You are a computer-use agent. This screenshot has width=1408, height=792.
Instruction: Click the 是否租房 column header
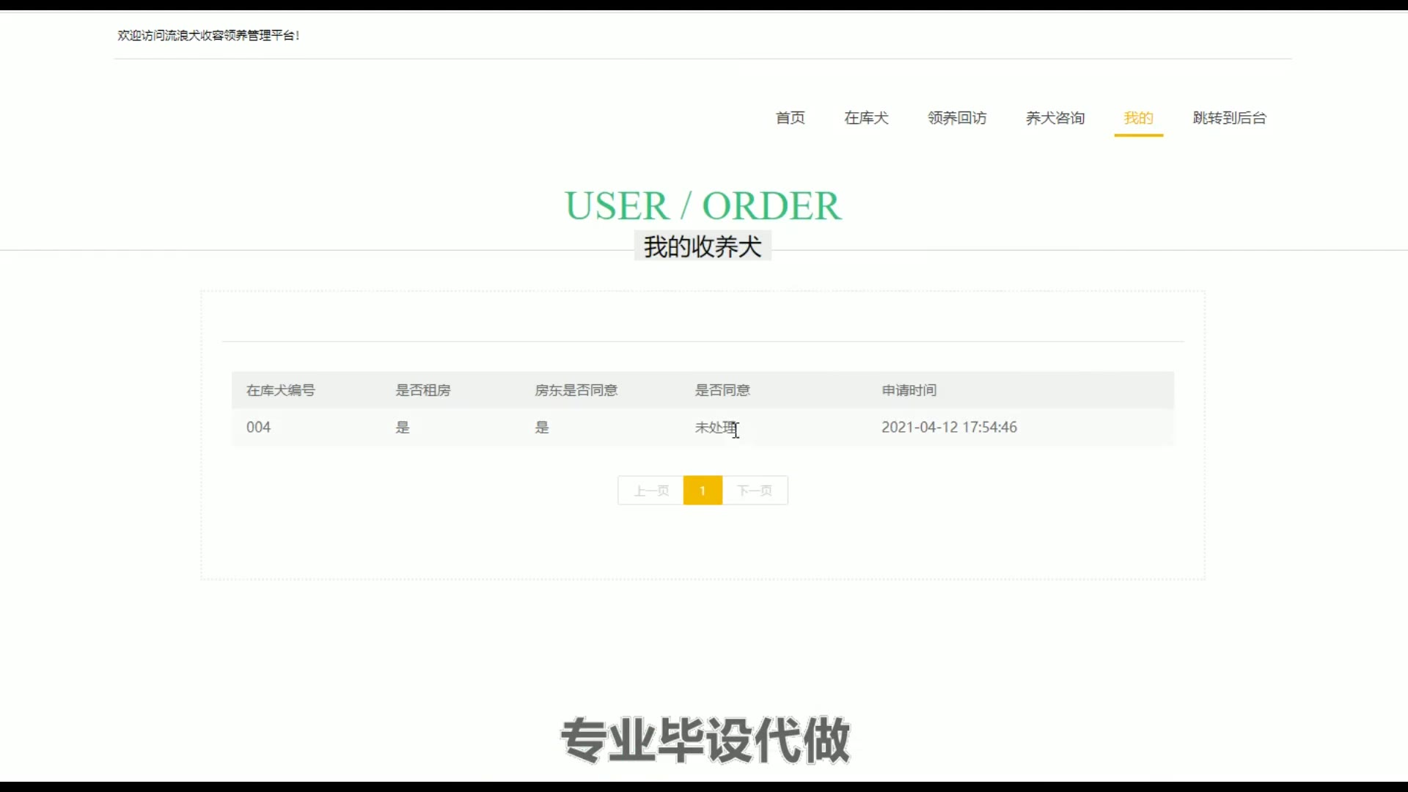[x=422, y=390]
